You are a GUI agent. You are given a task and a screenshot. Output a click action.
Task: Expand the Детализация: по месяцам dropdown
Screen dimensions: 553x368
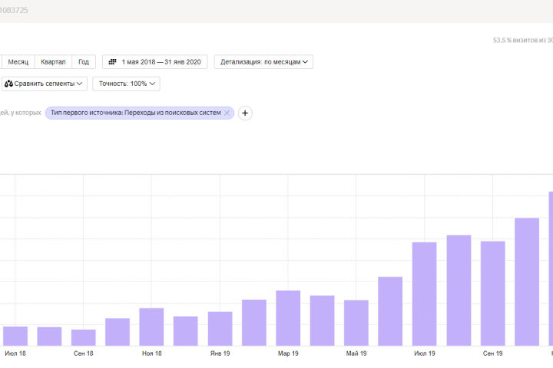(264, 62)
